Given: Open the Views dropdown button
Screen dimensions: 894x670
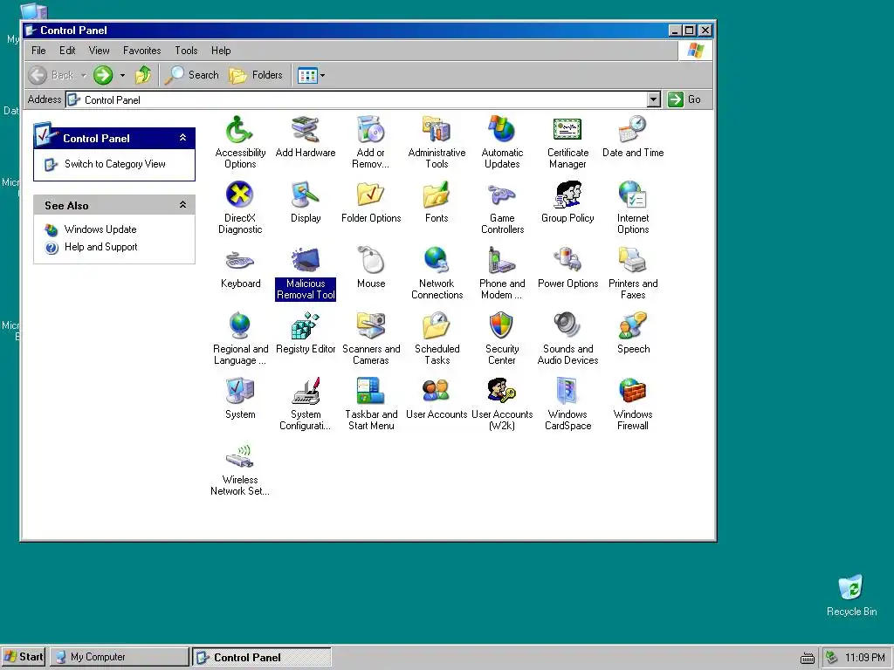Looking at the screenshot, I should point(312,75).
